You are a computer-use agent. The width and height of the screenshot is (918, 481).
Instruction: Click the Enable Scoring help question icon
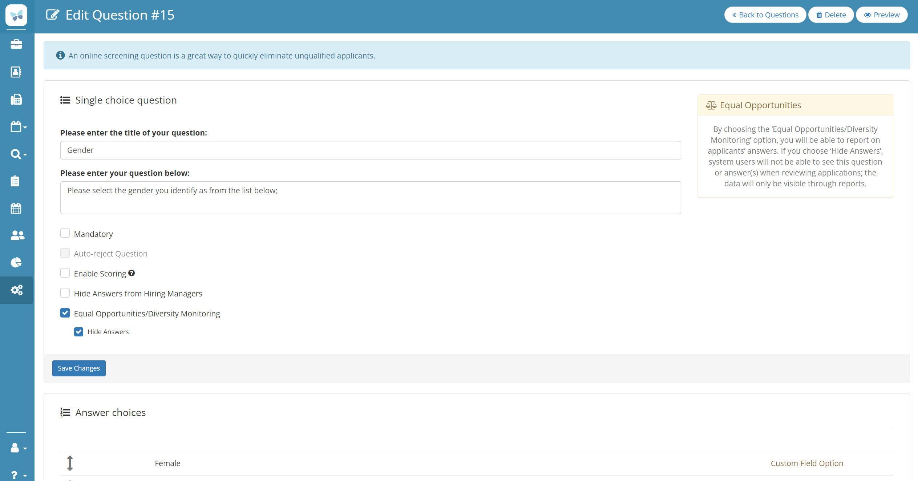(x=132, y=273)
